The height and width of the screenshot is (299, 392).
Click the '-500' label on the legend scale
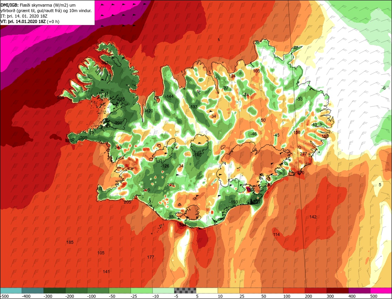[x=4, y=296]
